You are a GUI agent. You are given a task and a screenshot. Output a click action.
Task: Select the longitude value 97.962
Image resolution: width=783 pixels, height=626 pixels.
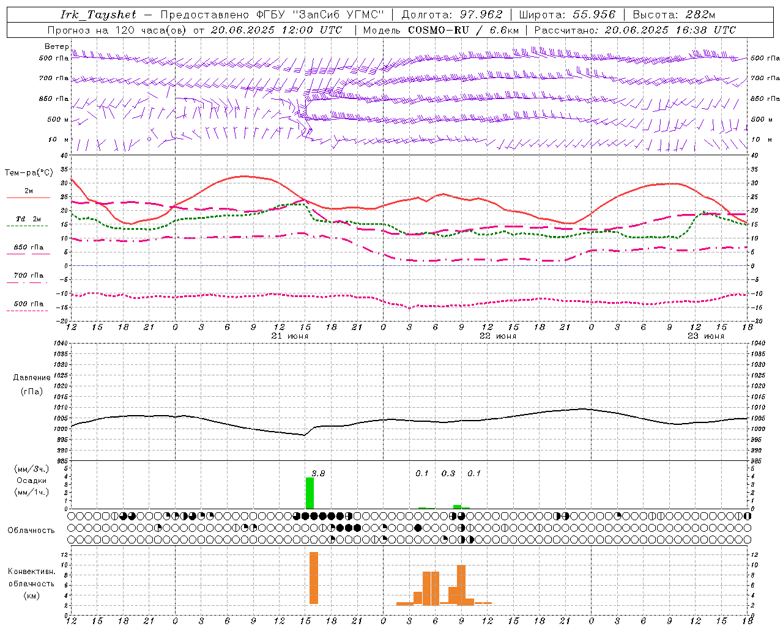tap(481, 15)
